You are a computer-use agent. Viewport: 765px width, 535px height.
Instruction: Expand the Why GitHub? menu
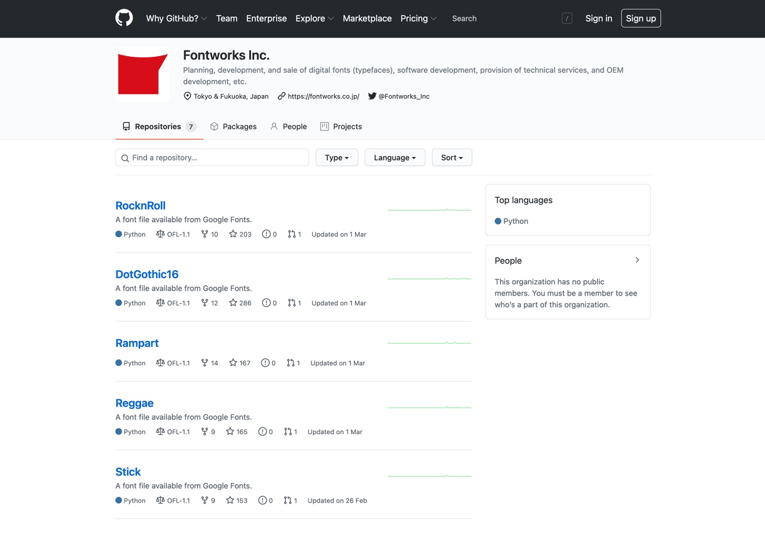pos(176,19)
